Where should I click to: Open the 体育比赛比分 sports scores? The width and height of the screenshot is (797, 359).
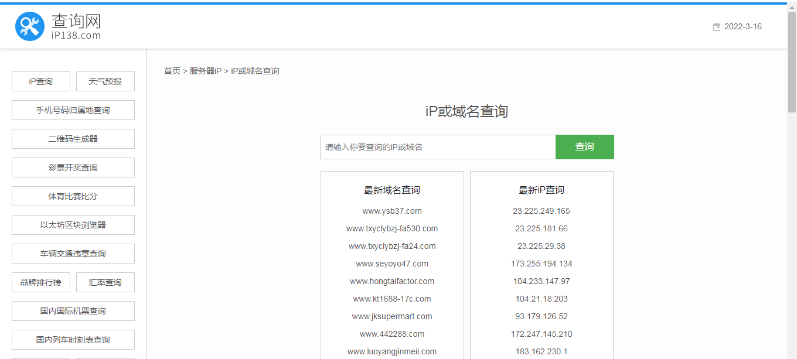(x=73, y=196)
